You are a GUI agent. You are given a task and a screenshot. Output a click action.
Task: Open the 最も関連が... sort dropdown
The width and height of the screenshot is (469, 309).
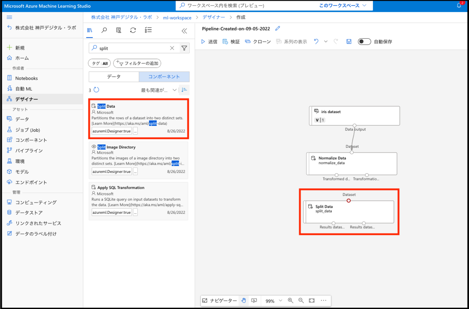pos(159,90)
